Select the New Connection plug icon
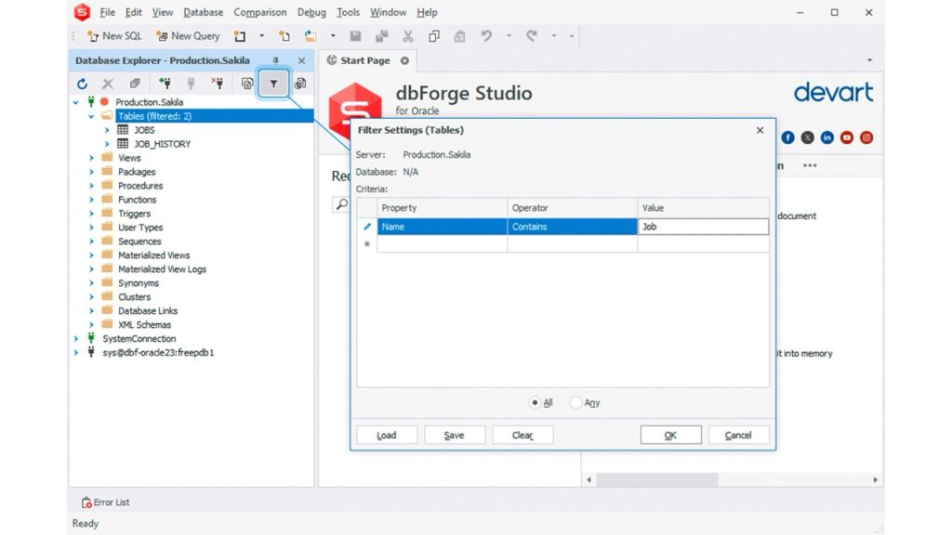This screenshot has width=952, height=535. [166, 83]
